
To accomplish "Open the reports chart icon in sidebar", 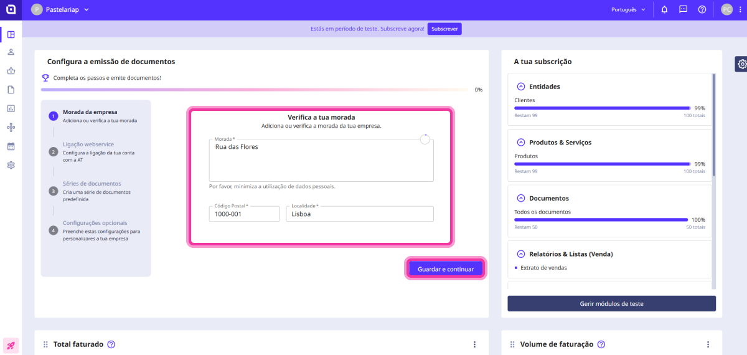I will click(x=11, y=108).
